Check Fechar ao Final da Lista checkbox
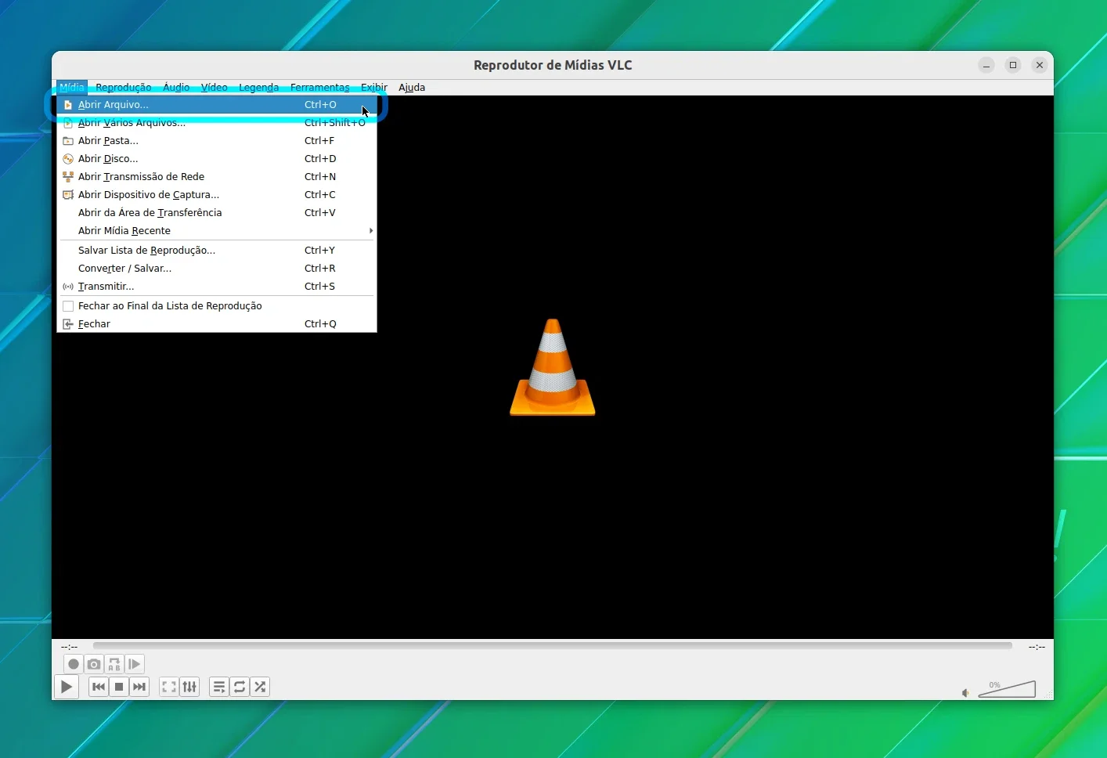Image resolution: width=1107 pixels, height=758 pixels. point(68,306)
